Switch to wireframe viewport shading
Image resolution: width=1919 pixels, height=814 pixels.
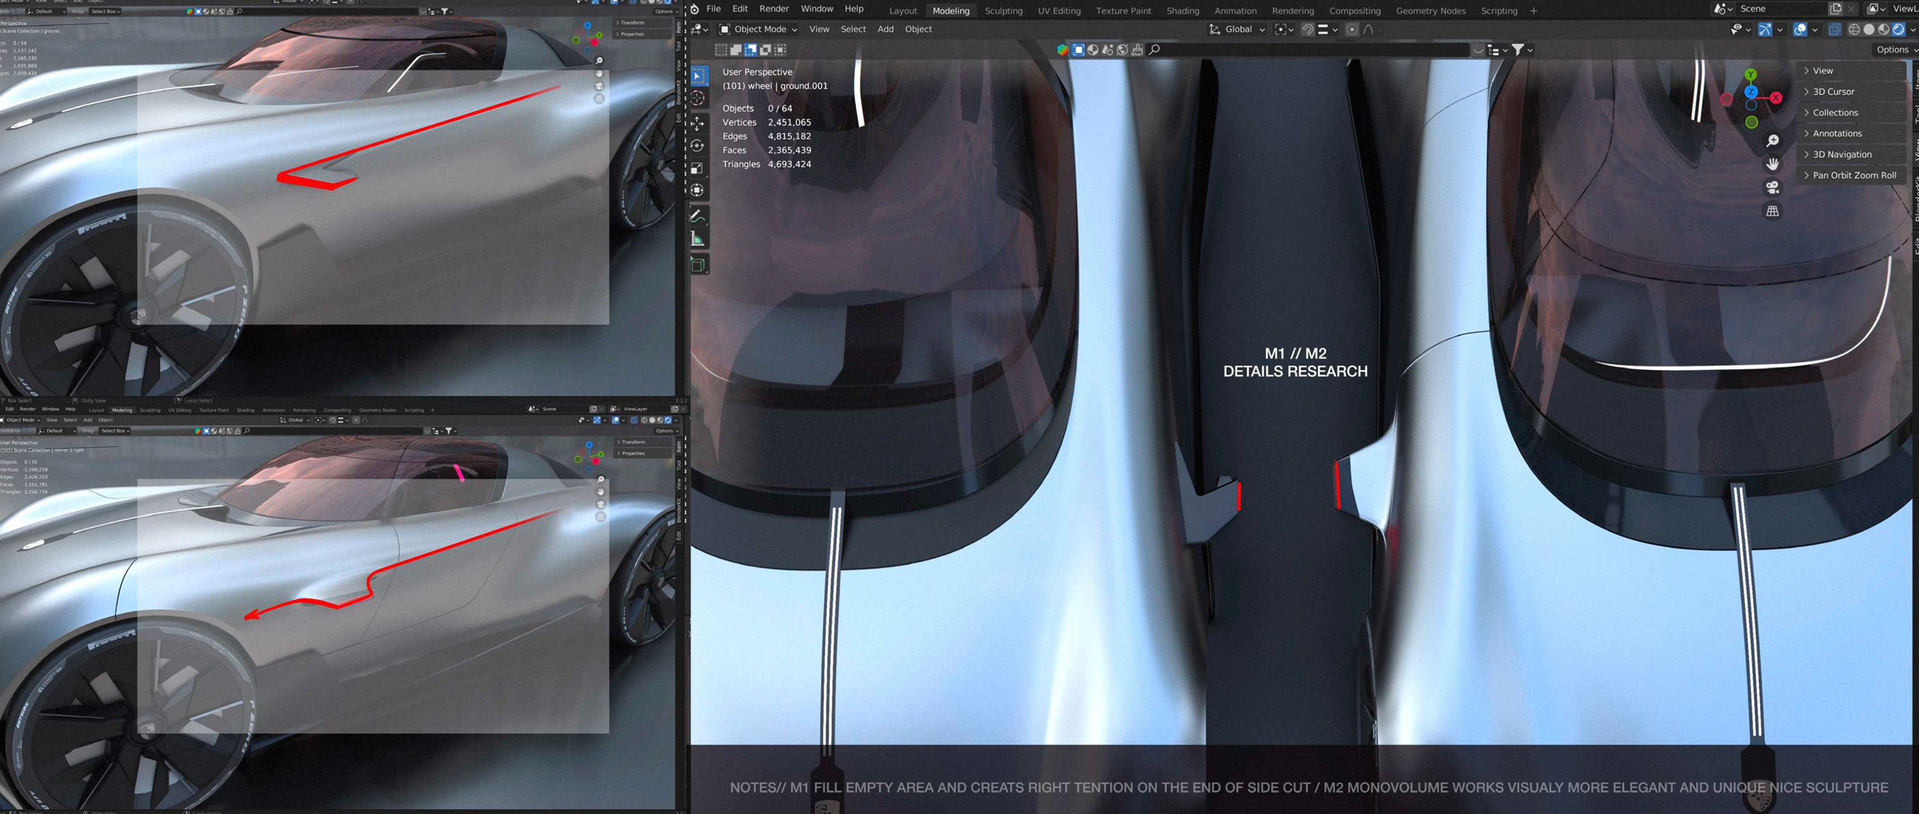coord(1854,29)
